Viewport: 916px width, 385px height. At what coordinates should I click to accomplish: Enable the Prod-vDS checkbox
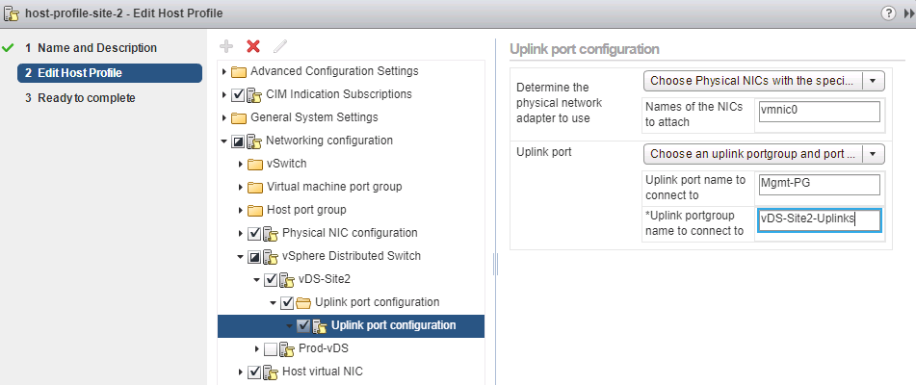pyautogui.click(x=270, y=348)
